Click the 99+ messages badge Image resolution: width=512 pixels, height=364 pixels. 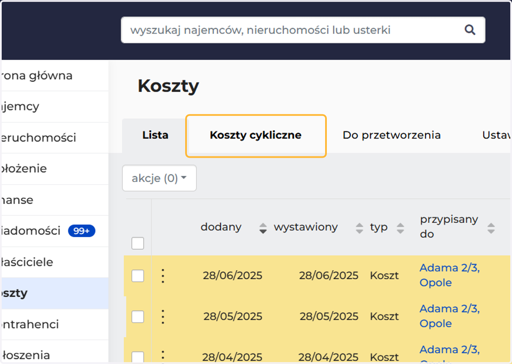pos(81,231)
